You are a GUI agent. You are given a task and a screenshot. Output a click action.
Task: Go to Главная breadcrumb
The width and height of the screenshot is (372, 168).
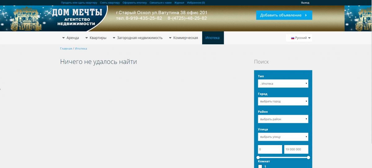[66, 49]
